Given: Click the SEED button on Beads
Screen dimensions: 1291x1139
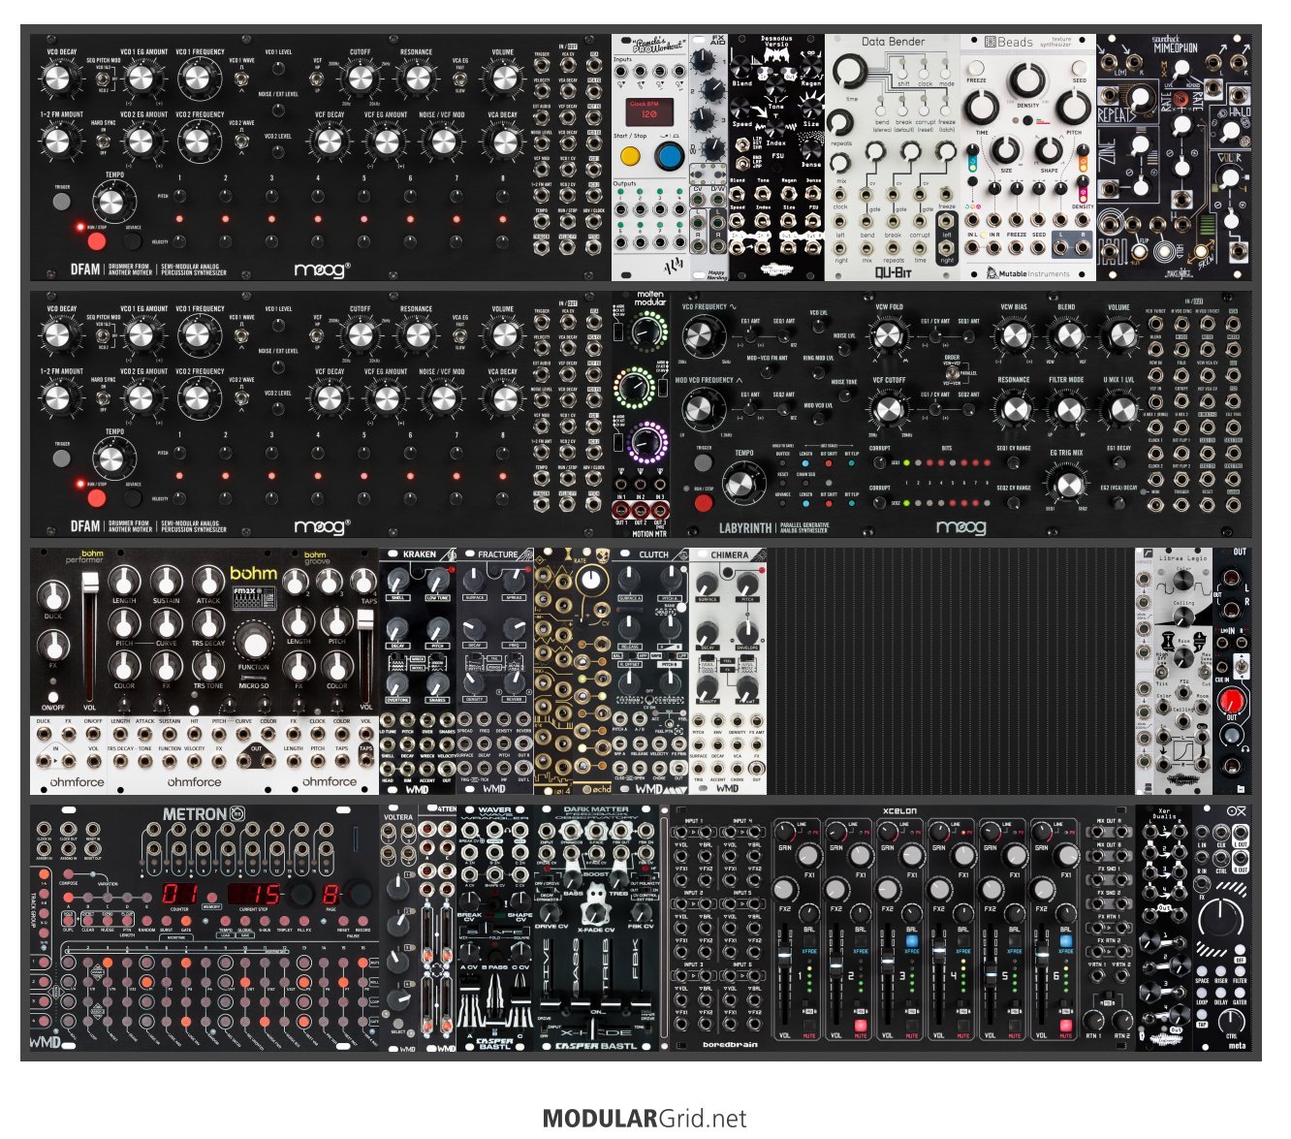Looking at the screenshot, I should point(1080,70).
